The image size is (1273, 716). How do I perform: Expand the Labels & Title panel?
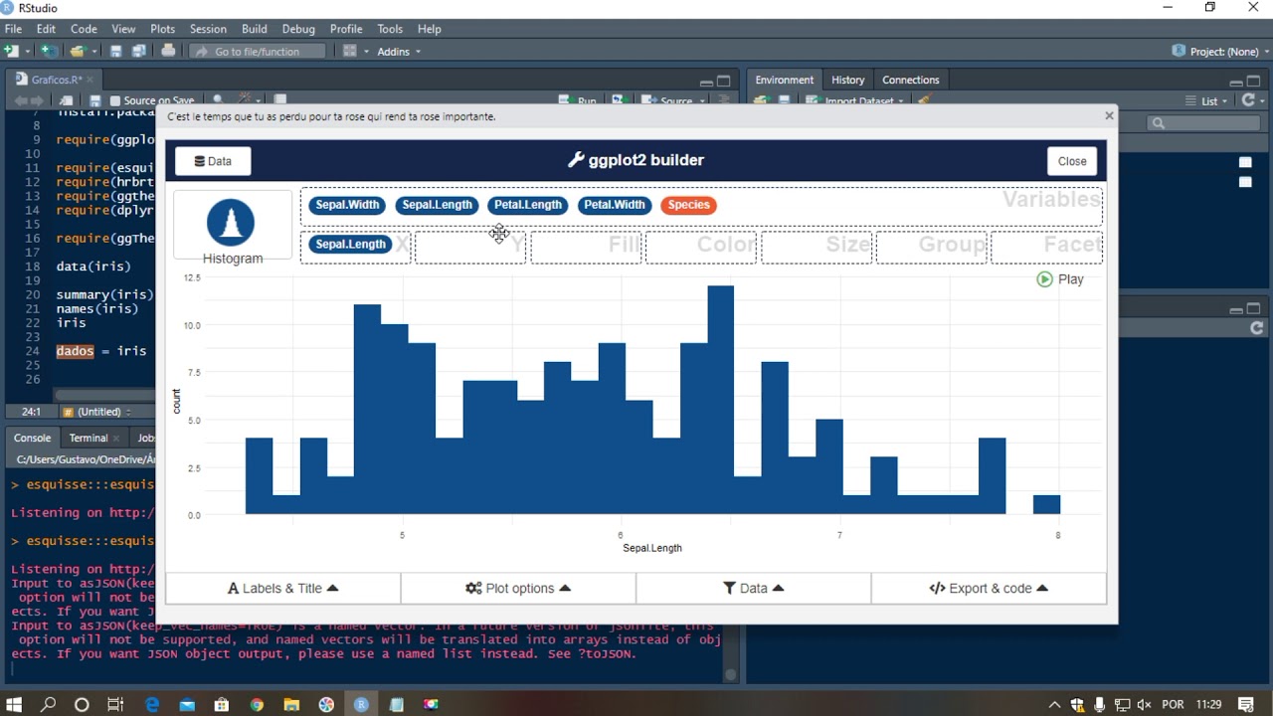(x=283, y=588)
